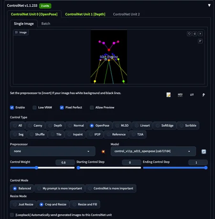Click the mirror webcam swap-arrows icon
Screen dimensions: 215x219
tap(192, 95)
